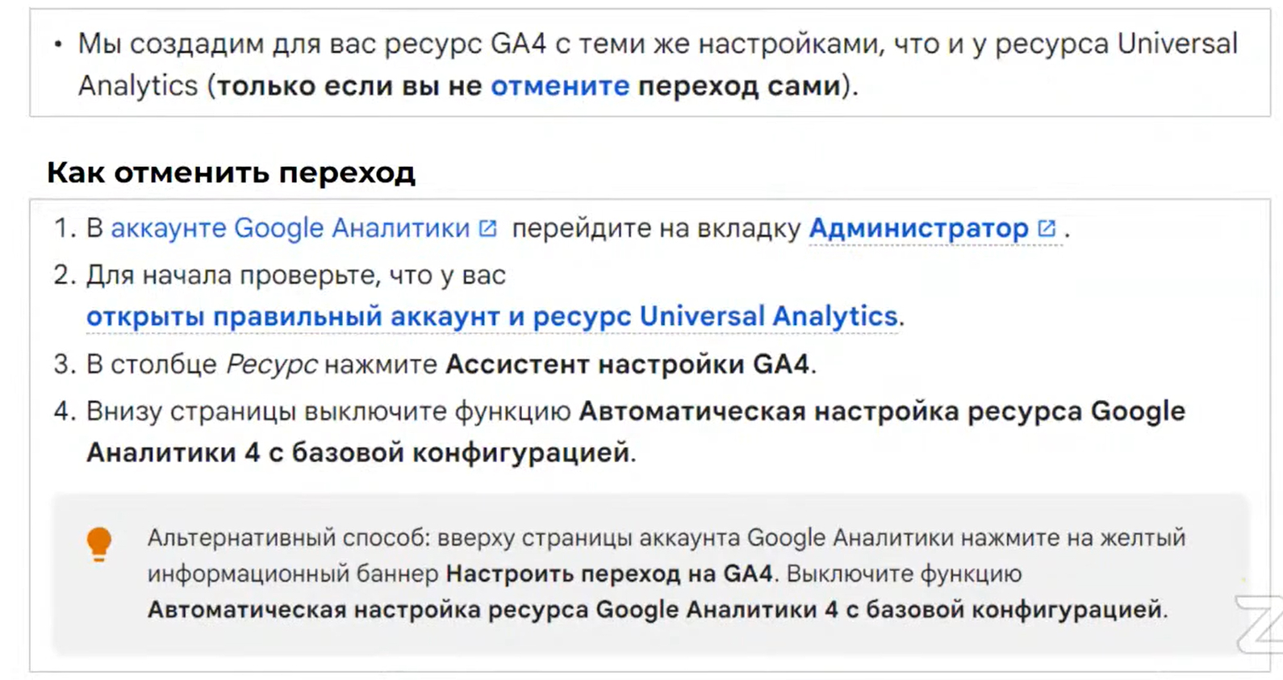Click the bullet marker before "Мы создадим"

pos(57,44)
